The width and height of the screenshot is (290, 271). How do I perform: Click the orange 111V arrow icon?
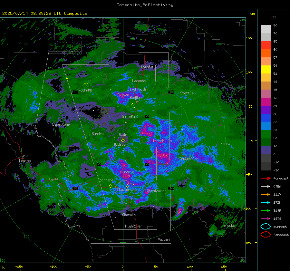[x=266, y=194]
